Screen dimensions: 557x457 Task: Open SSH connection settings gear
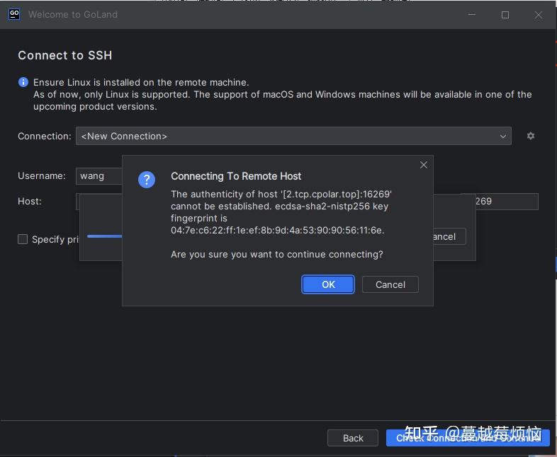pos(531,136)
